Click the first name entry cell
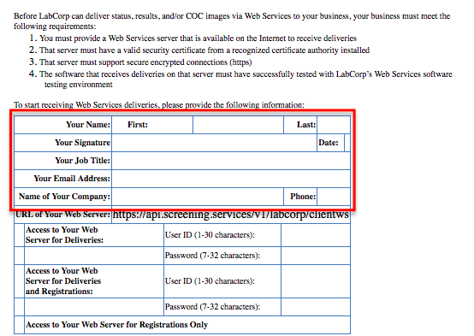 click(238, 125)
